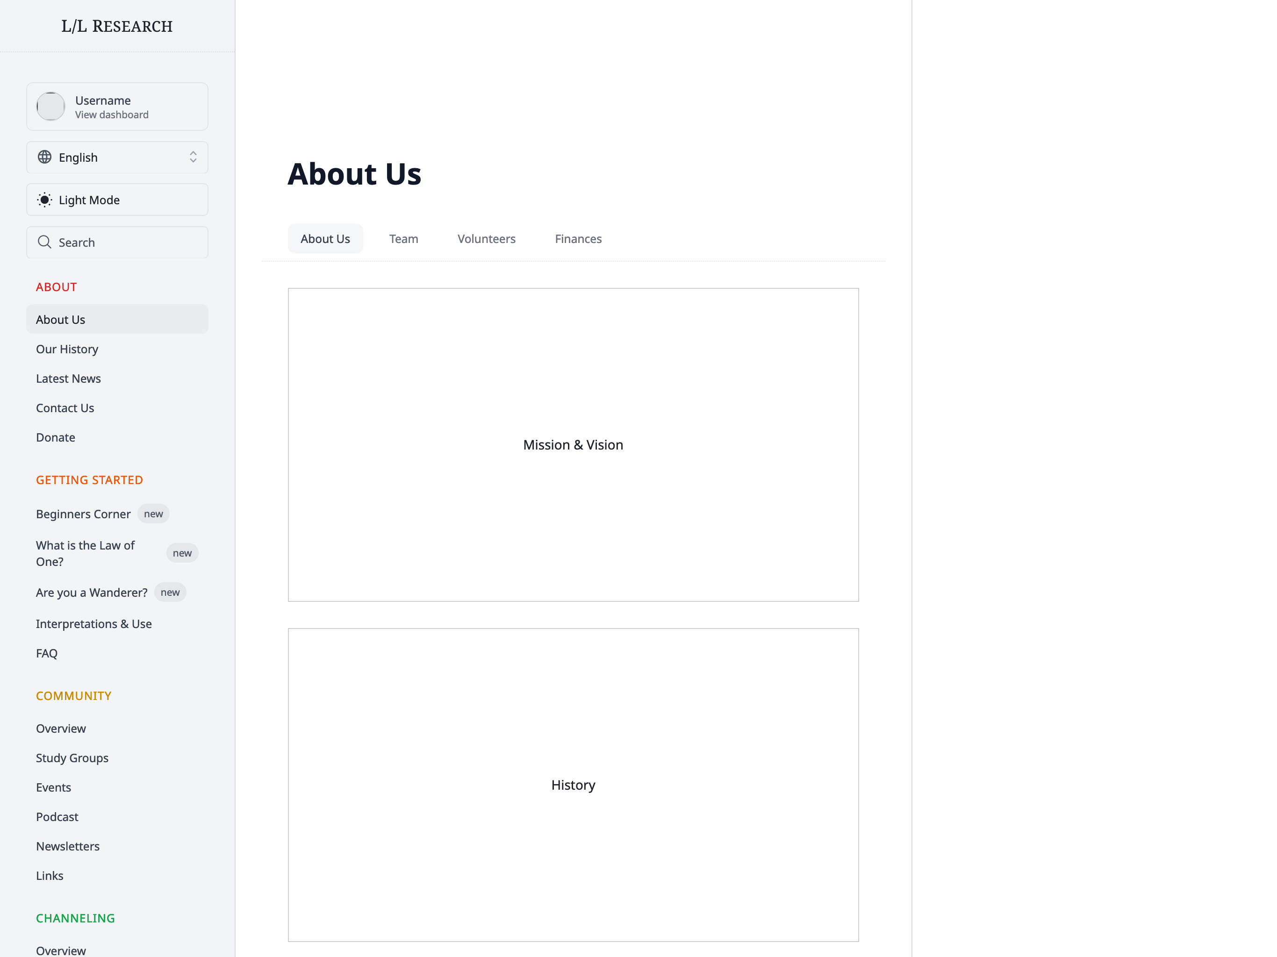The height and width of the screenshot is (957, 1277).
Task: Open Username View dashboard card
Action: pyautogui.click(x=117, y=107)
